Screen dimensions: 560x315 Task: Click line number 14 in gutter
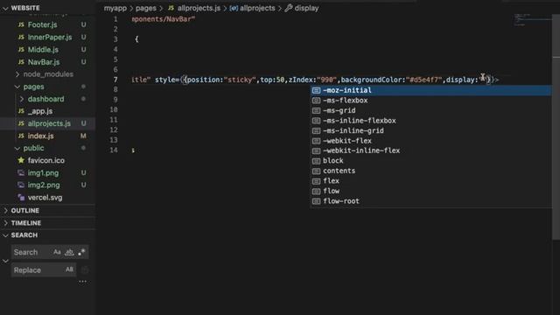[114, 150]
